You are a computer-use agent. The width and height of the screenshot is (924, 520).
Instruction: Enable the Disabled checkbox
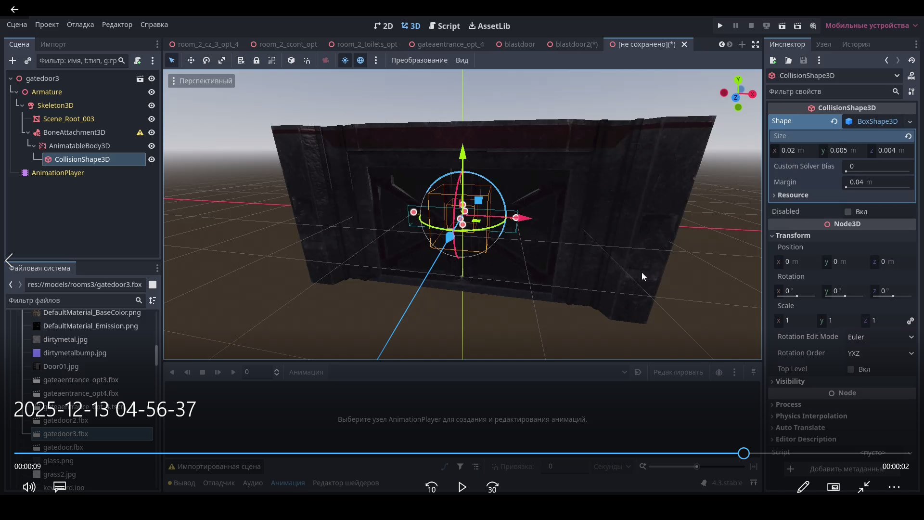pyautogui.click(x=848, y=212)
